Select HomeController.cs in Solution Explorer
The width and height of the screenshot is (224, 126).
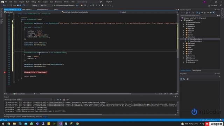click(x=196, y=39)
